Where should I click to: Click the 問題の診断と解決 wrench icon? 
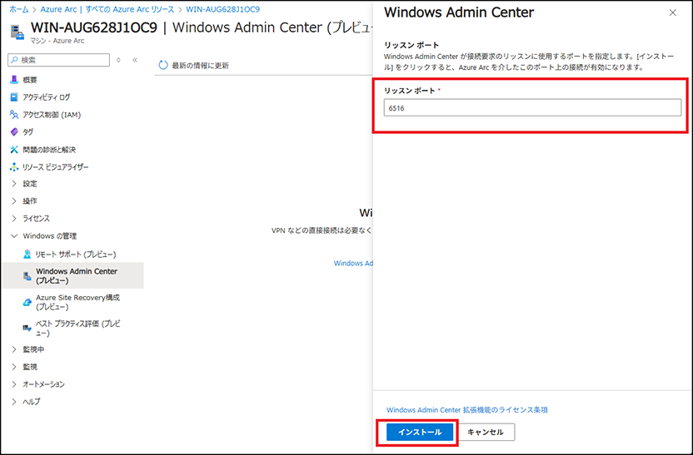point(14,150)
